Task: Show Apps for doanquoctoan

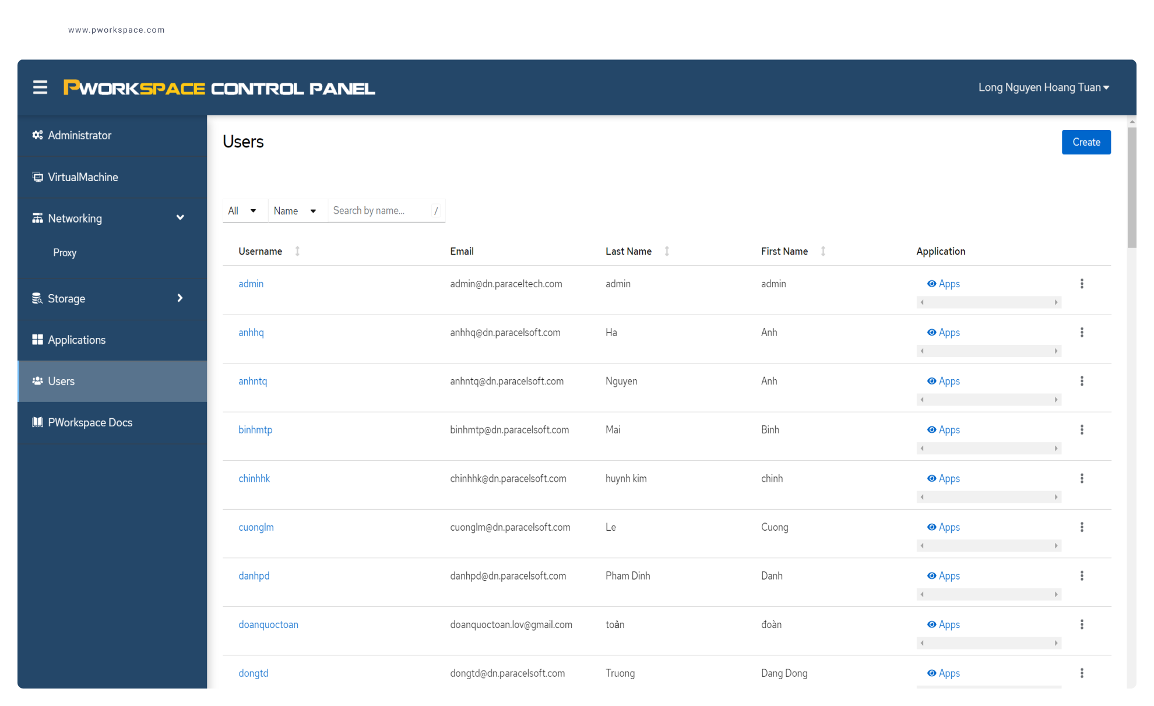Action: point(943,624)
